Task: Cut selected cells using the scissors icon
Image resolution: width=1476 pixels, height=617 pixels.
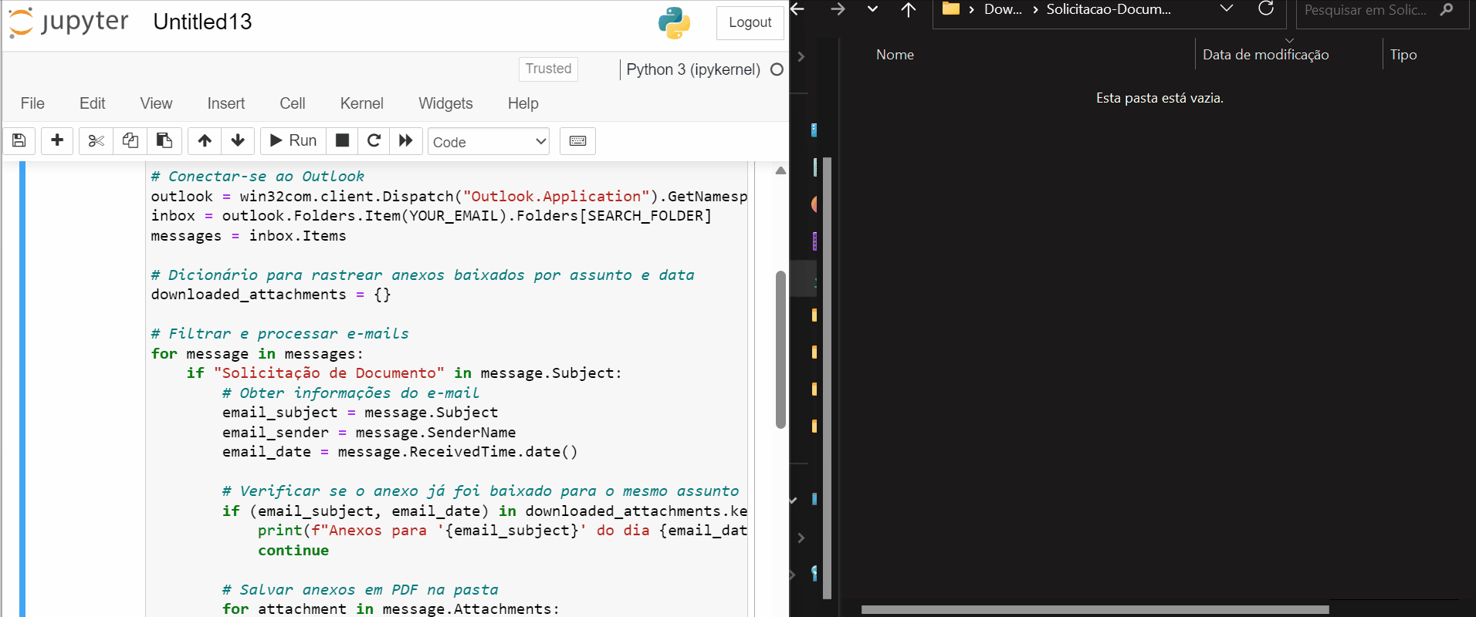Action: 96,140
